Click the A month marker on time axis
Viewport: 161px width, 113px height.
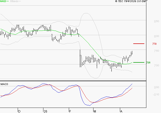click(121, 111)
